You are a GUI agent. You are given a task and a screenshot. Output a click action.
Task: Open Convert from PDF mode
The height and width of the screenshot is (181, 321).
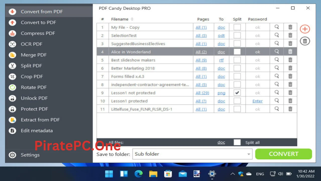click(49, 12)
